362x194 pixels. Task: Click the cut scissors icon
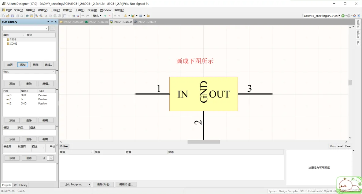(x=46, y=16)
